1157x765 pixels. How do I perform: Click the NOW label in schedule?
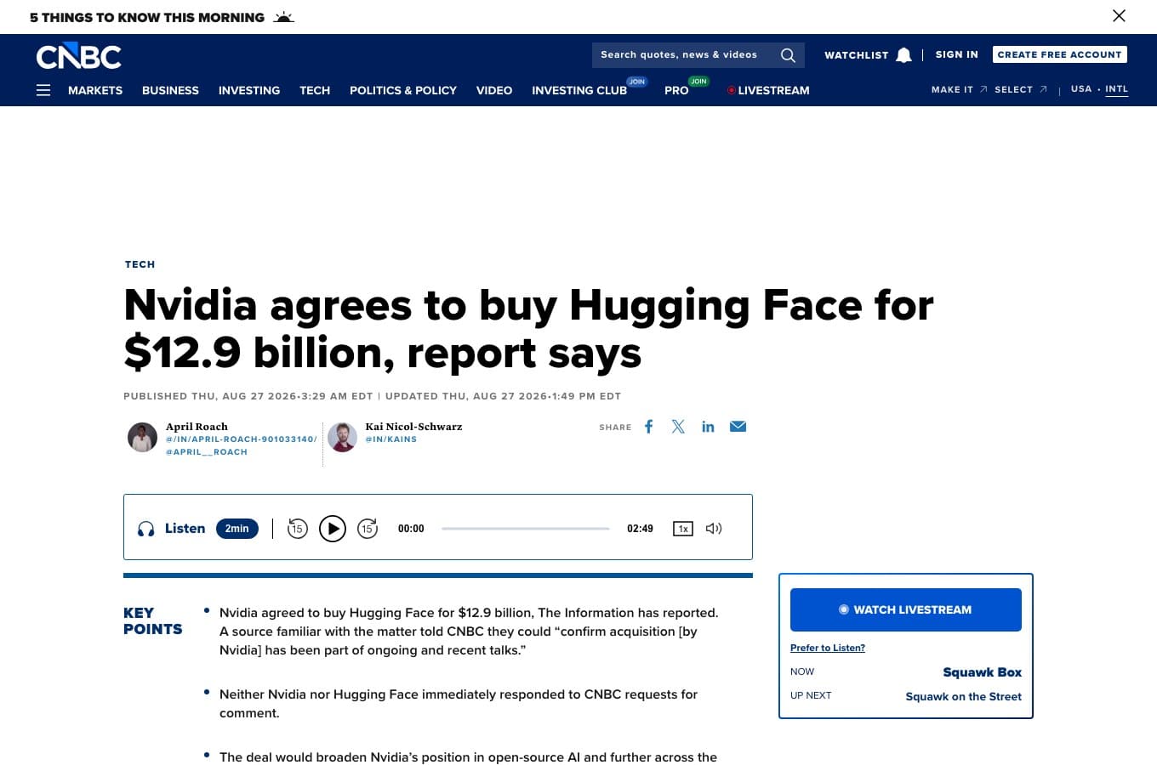click(802, 671)
